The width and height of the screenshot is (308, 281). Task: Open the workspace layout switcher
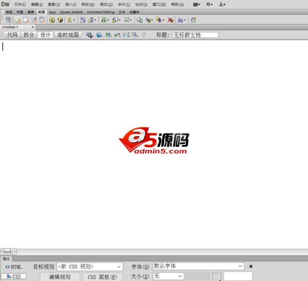(x=196, y=4)
